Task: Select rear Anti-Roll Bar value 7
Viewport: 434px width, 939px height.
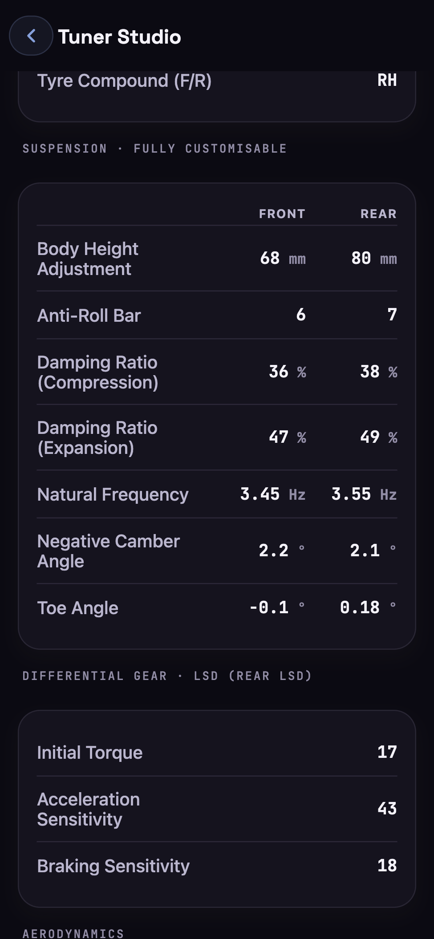Action: coord(392,315)
